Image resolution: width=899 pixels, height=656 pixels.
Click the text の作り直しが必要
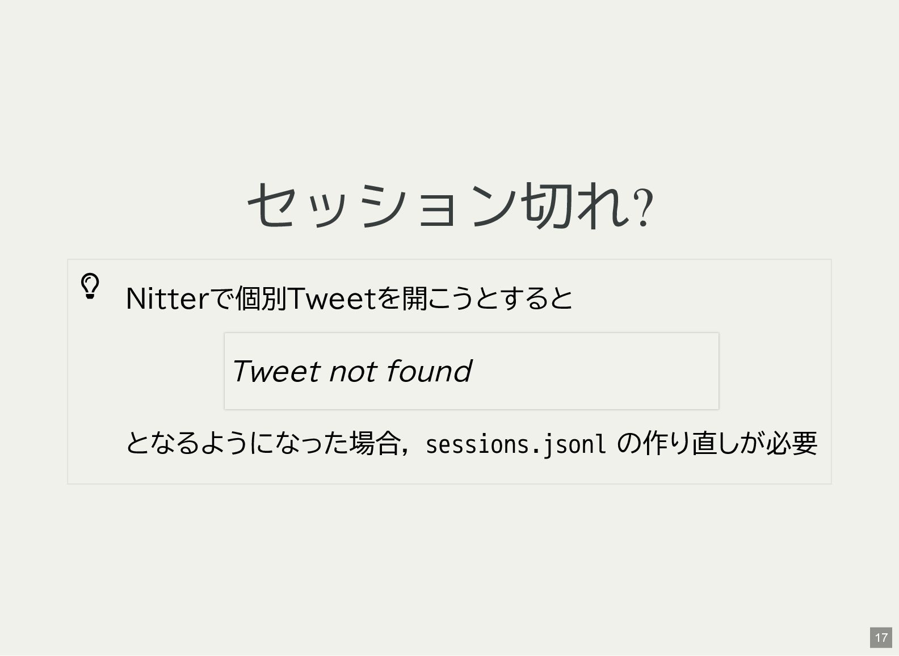point(717,443)
